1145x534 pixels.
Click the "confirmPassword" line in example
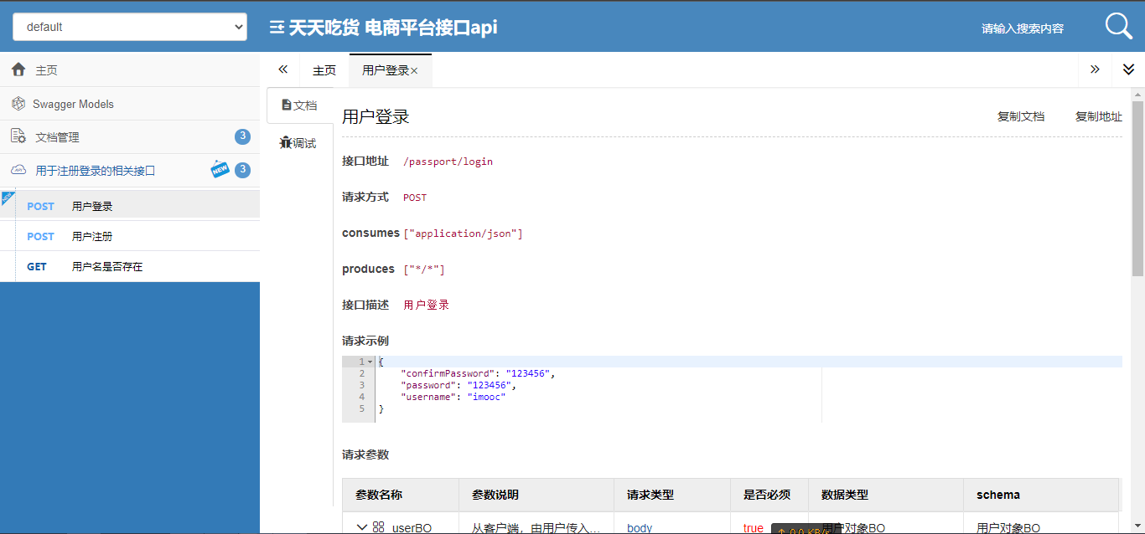[x=478, y=373]
